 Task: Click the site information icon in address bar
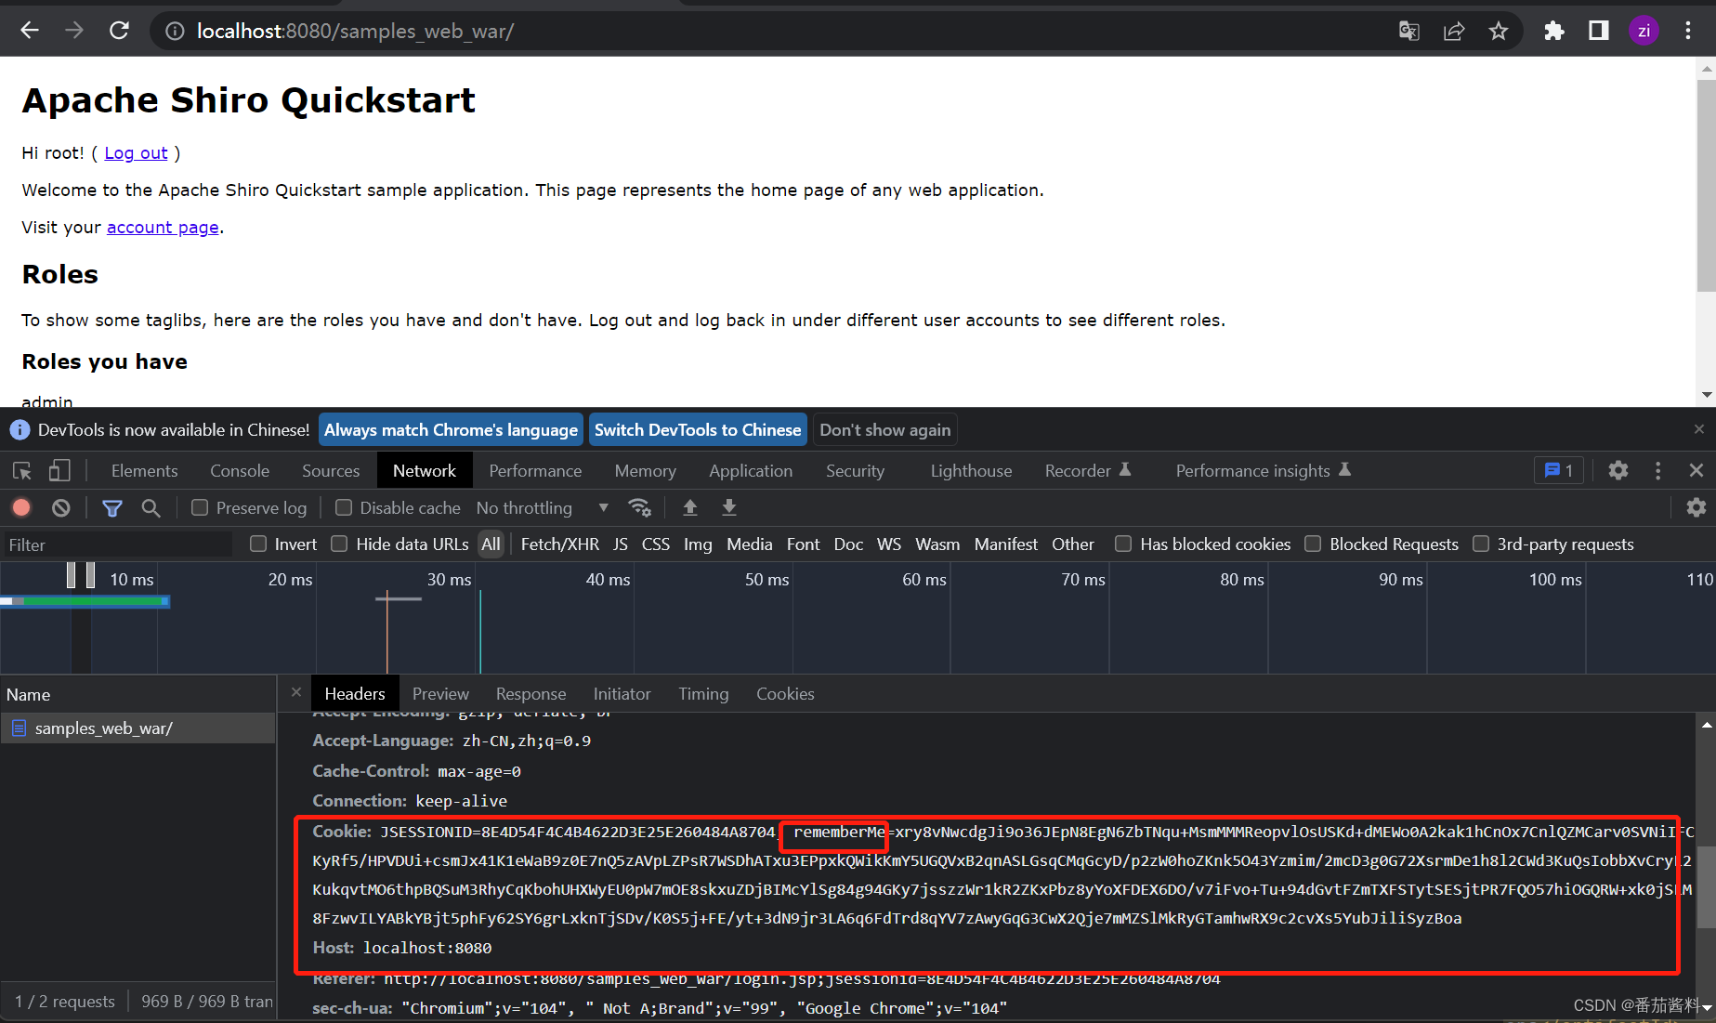pyautogui.click(x=175, y=31)
